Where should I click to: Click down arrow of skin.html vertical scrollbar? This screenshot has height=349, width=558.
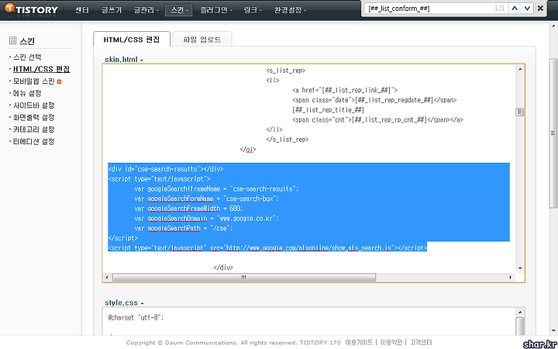click(520, 268)
